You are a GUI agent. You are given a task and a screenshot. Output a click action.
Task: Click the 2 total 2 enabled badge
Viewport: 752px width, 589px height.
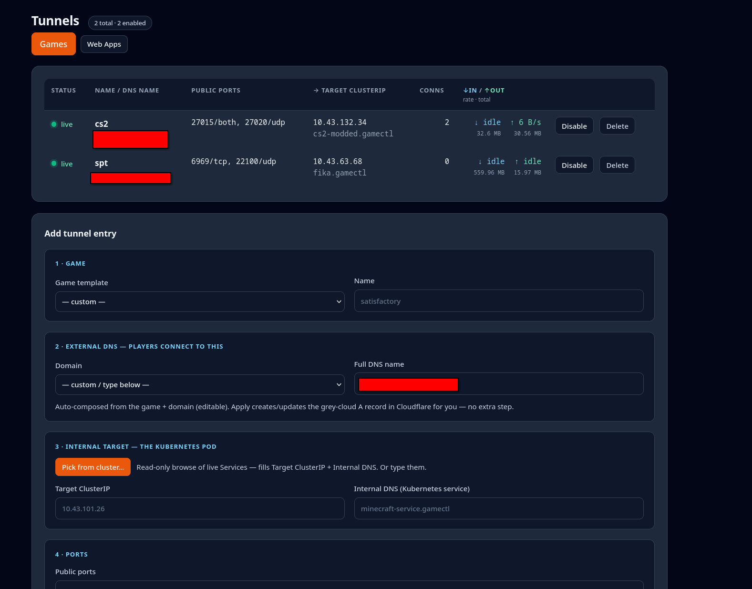[x=120, y=23]
